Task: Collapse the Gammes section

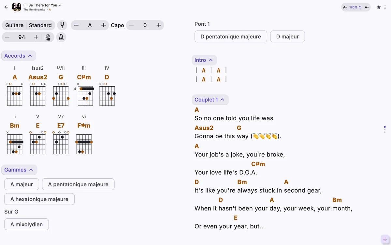Action: coord(19,170)
